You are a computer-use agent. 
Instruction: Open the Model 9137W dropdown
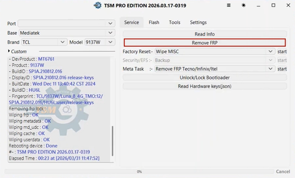tap(100, 42)
